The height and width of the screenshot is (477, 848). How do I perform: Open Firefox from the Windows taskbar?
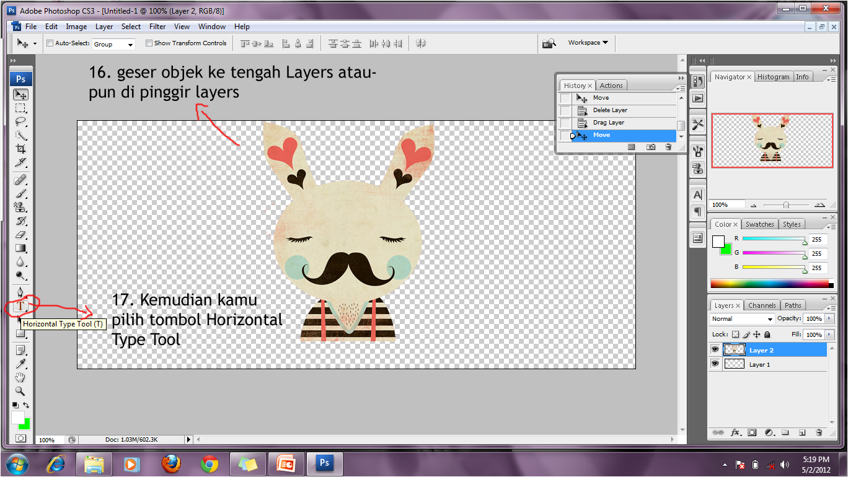(x=171, y=464)
